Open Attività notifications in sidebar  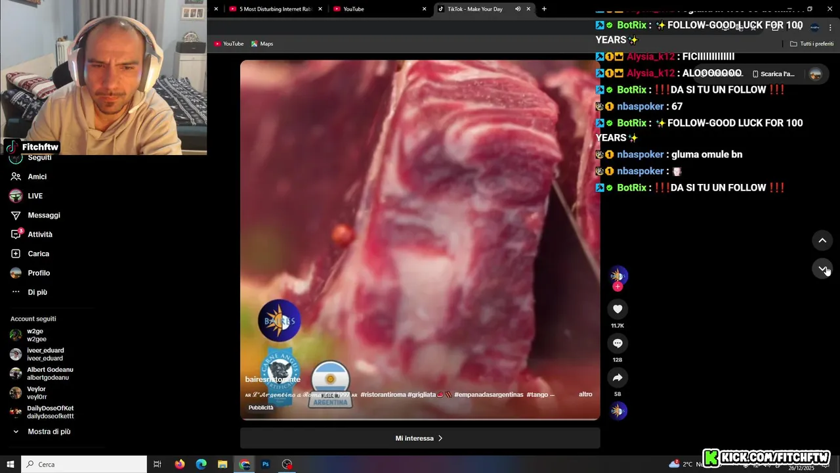[40, 235]
